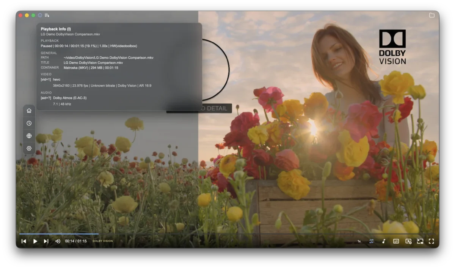Enter fullscreen mode
This screenshot has height=269, width=455.
click(431, 241)
